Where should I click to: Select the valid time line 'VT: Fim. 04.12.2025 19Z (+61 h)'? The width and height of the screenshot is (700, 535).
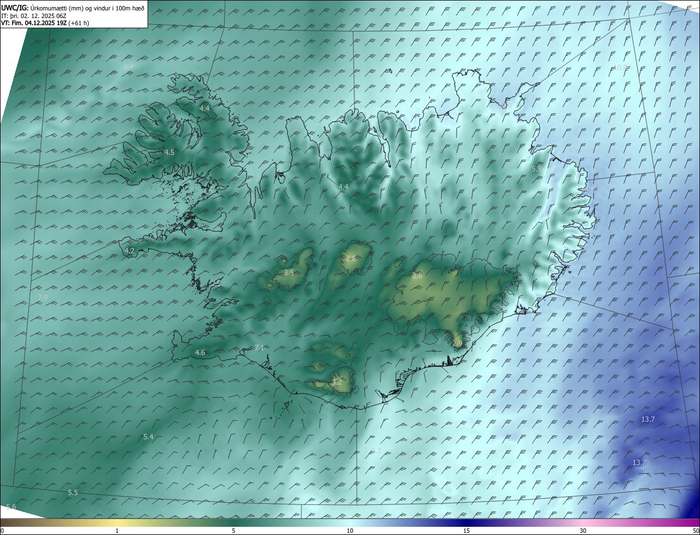click(x=45, y=23)
